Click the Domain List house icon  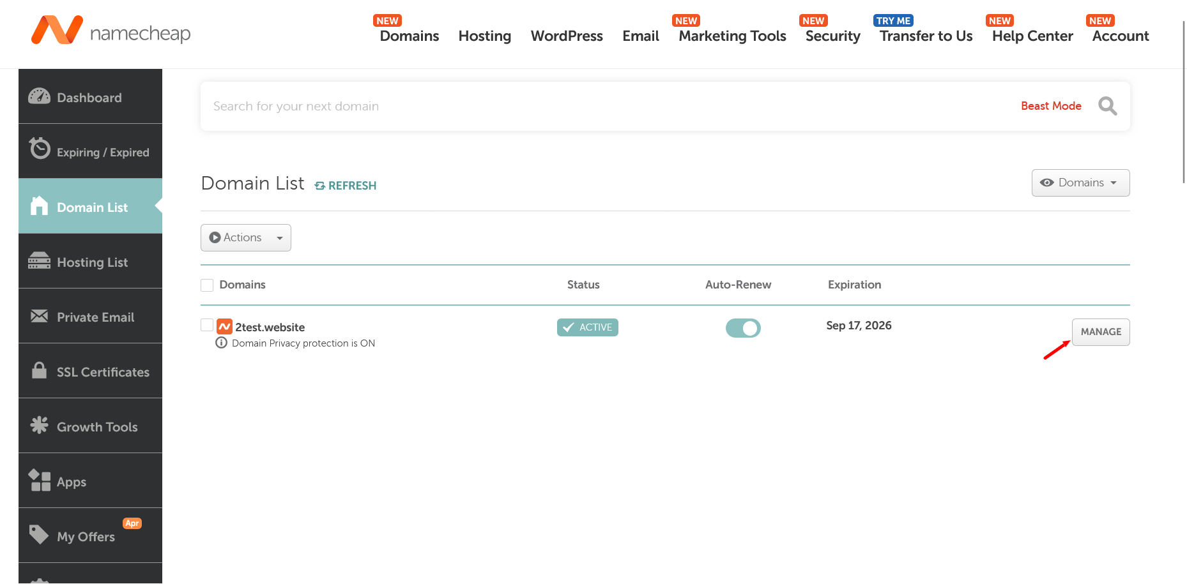point(39,206)
